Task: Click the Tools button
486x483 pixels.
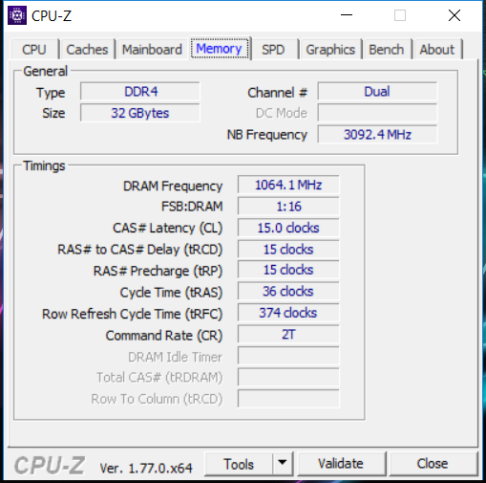Action: pyautogui.click(x=239, y=464)
